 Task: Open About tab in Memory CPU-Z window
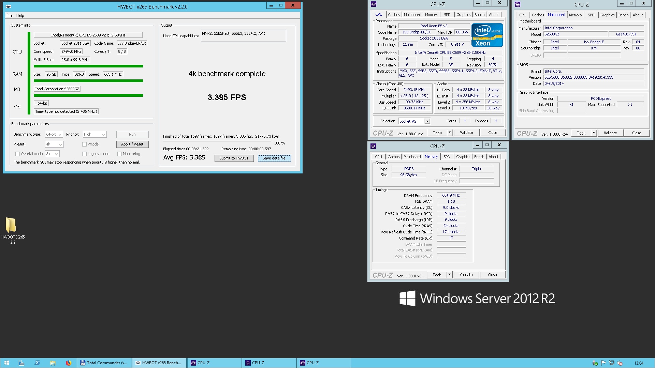pos(493,157)
